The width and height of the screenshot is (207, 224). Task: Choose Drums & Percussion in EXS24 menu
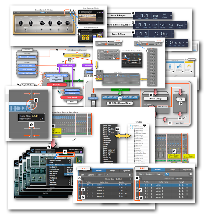[x=59, y=165]
